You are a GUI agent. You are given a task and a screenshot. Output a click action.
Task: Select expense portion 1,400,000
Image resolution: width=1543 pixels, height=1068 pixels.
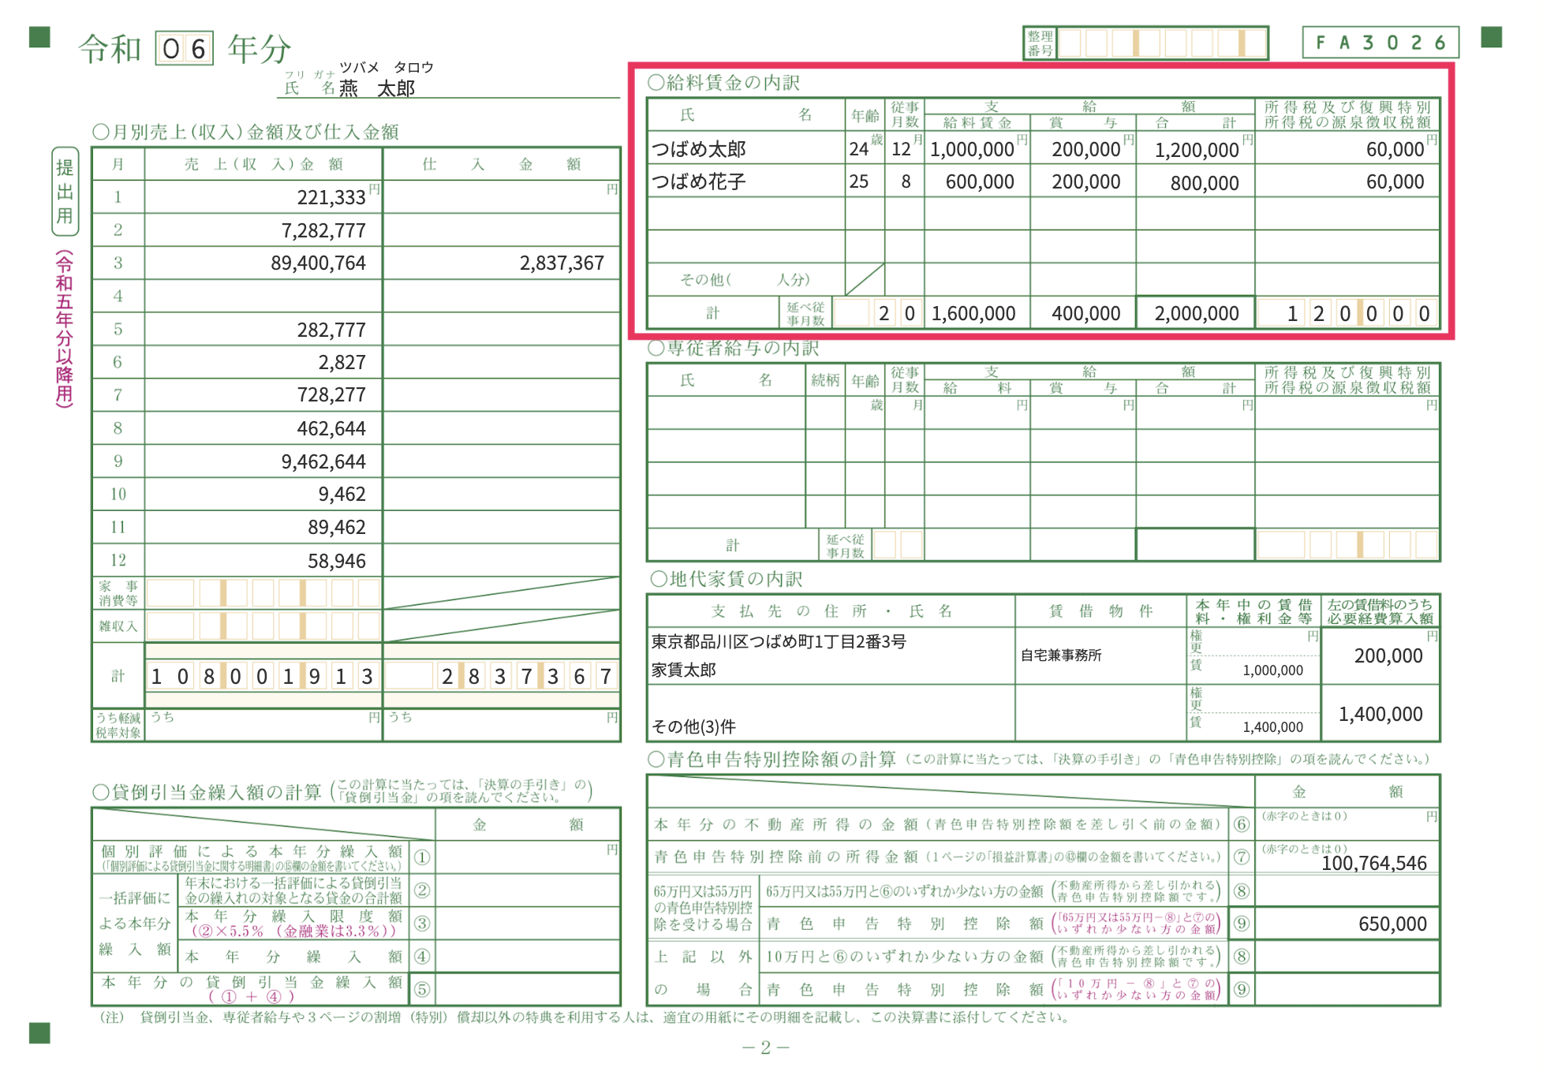point(1380,715)
